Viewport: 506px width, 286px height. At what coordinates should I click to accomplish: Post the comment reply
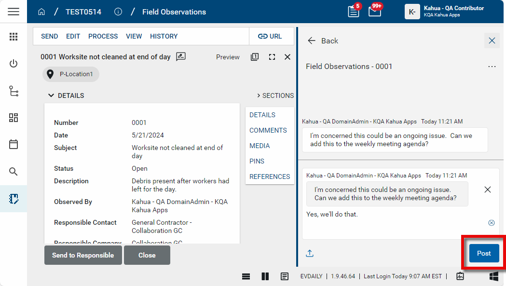click(484, 253)
